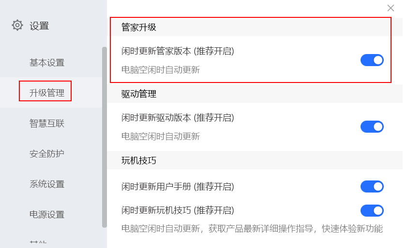The width and height of the screenshot is (407, 248).
Task: Toggle 闲时更新用户手册 off
Action: point(372,187)
